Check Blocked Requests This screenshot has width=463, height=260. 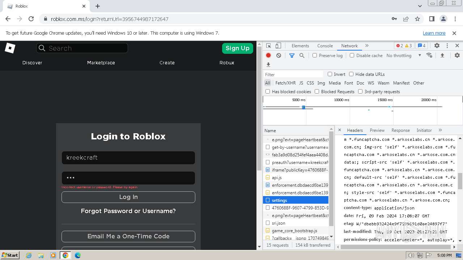pyautogui.click(x=317, y=91)
